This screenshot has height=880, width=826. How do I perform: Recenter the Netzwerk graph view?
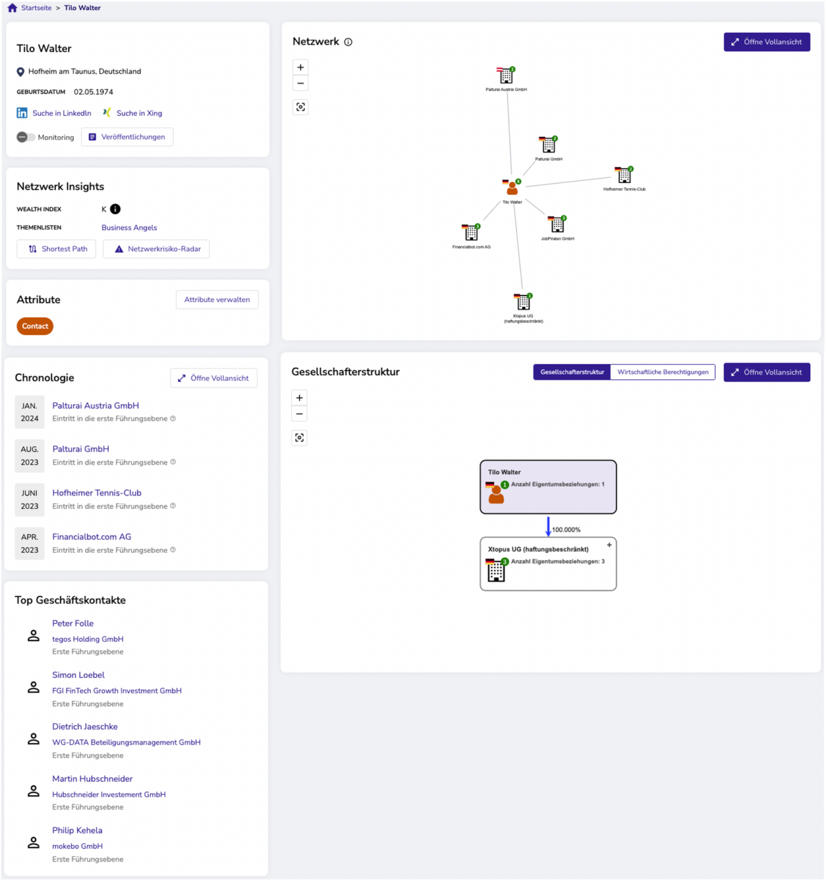point(301,107)
